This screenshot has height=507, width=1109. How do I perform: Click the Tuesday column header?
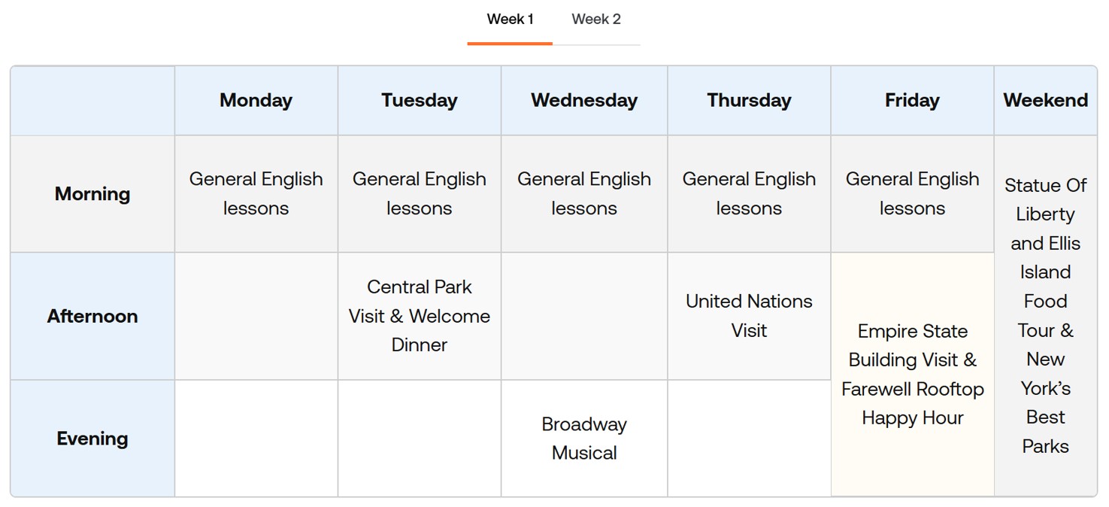419,101
